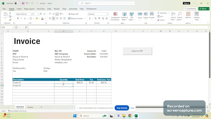This screenshot has height=119, width=211.
Task: Click the Undo arrow icon
Action: point(27,3)
